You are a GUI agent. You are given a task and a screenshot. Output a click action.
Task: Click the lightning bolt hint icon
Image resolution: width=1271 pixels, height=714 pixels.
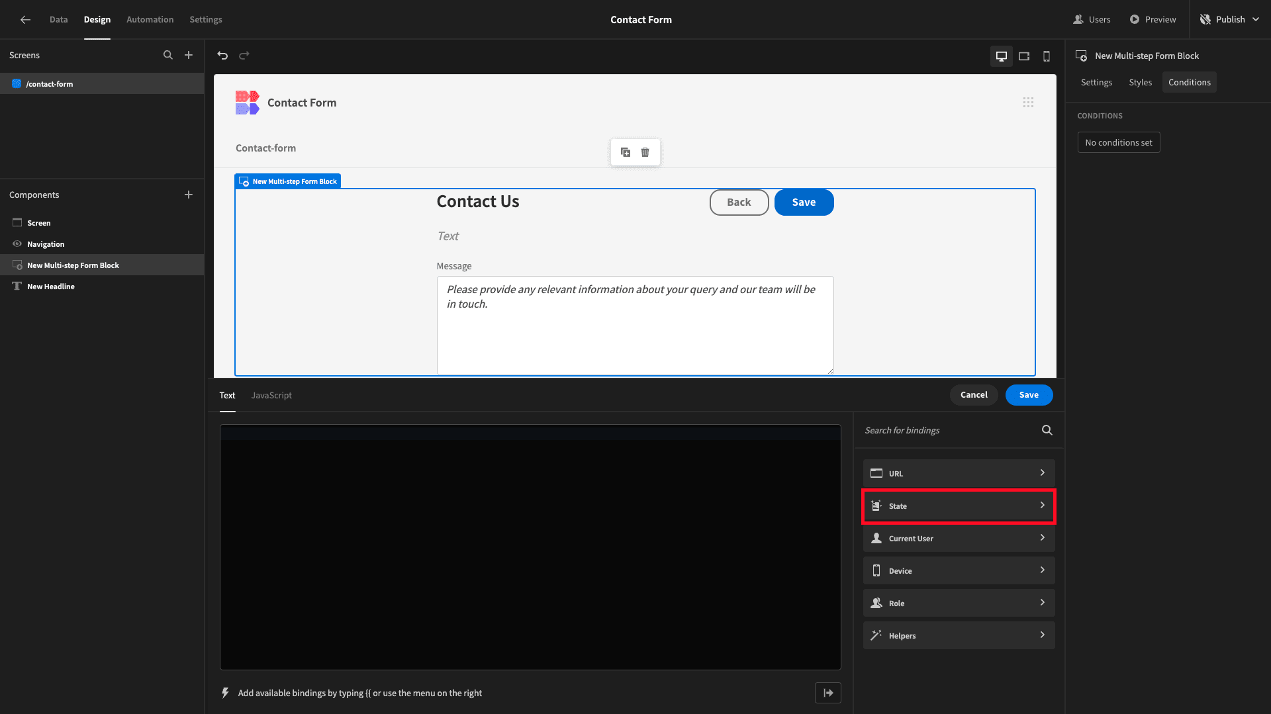point(225,693)
